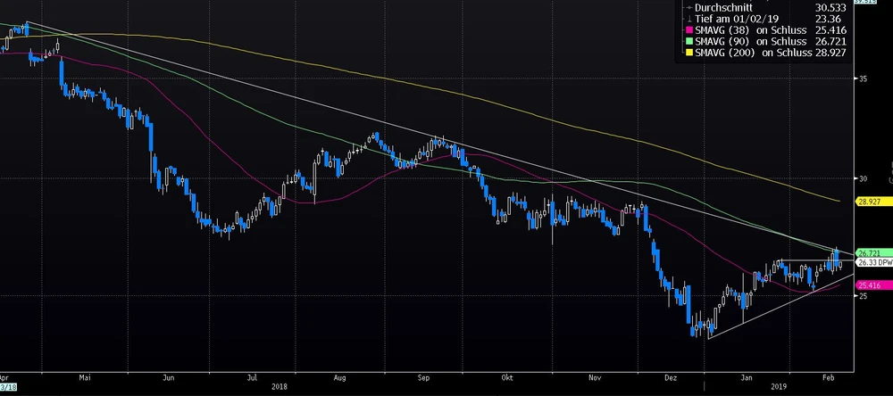Image resolution: width=893 pixels, height=396 pixels.
Task: Click the white 26.33 DPW price tag
Action: coord(873,262)
